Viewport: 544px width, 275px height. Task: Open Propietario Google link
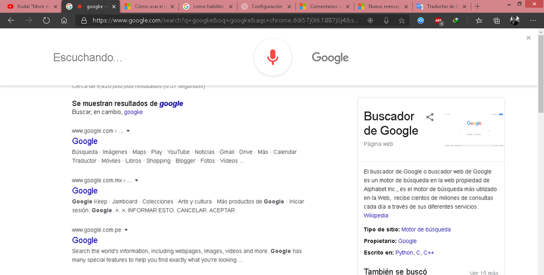point(407,241)
